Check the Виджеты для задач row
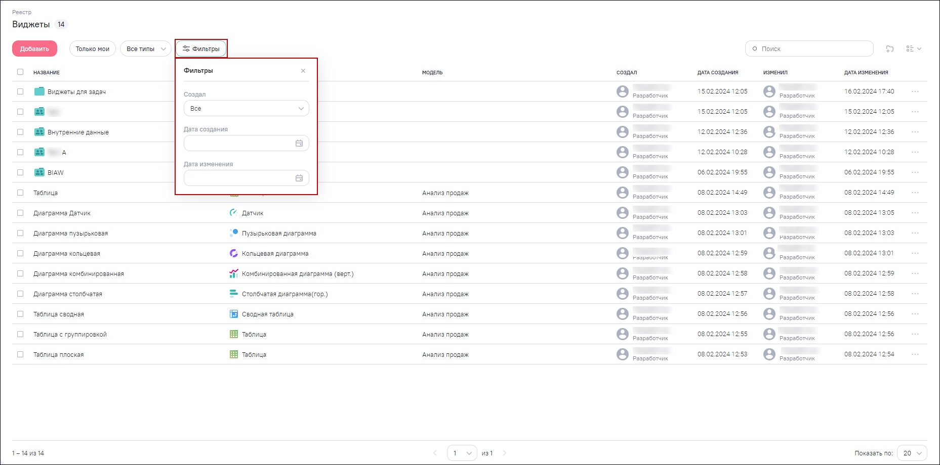 pos(20,91)
